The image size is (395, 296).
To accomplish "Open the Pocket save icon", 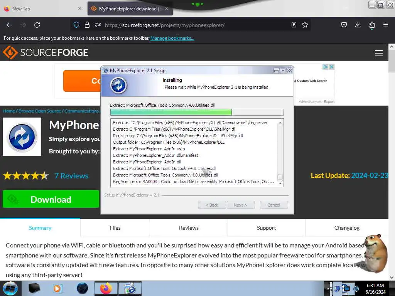I will pyautogui.click(x=344, y=25).
